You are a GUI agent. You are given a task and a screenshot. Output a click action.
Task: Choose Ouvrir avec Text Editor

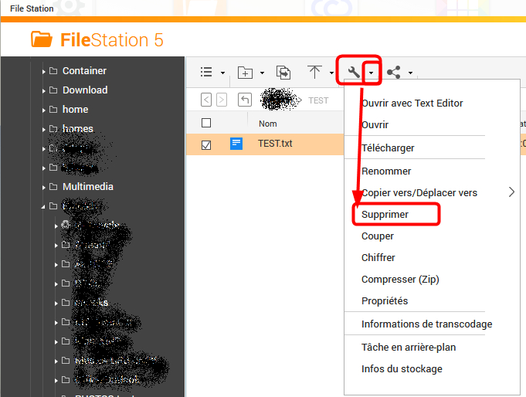click(x=412, y=103)
